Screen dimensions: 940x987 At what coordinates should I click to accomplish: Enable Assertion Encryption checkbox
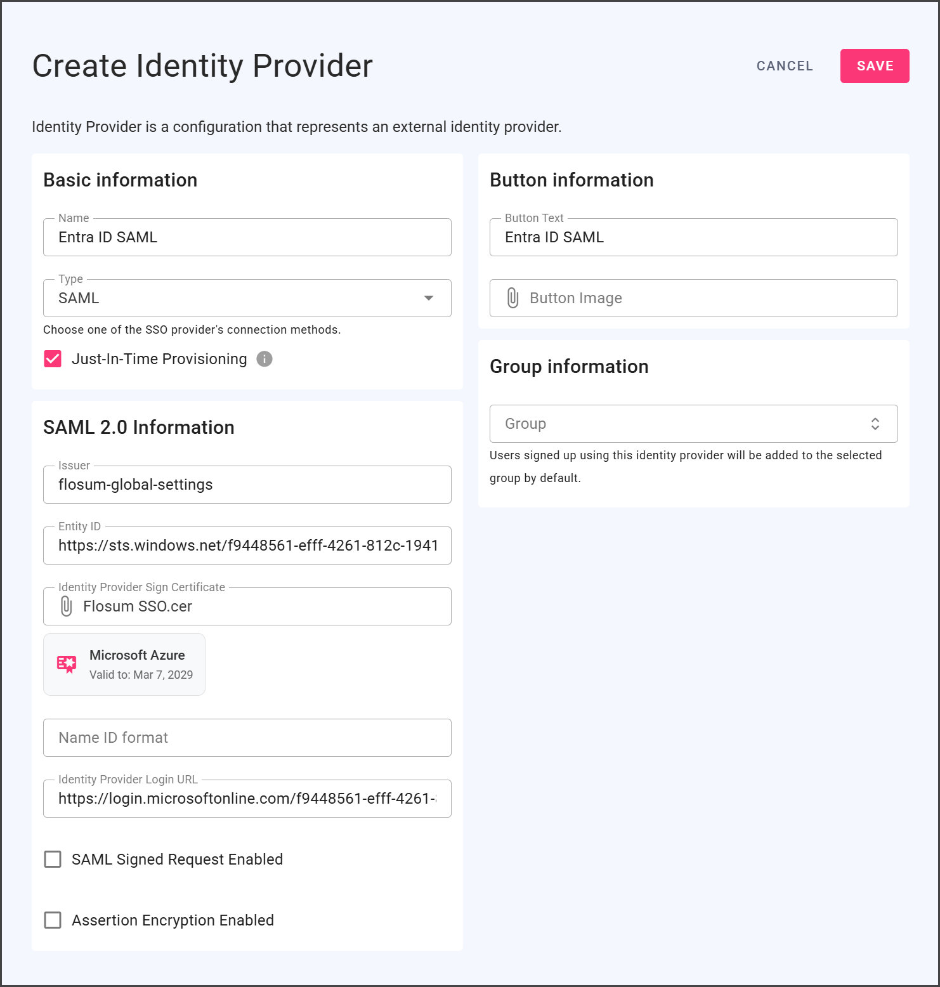tap(53, 920)
